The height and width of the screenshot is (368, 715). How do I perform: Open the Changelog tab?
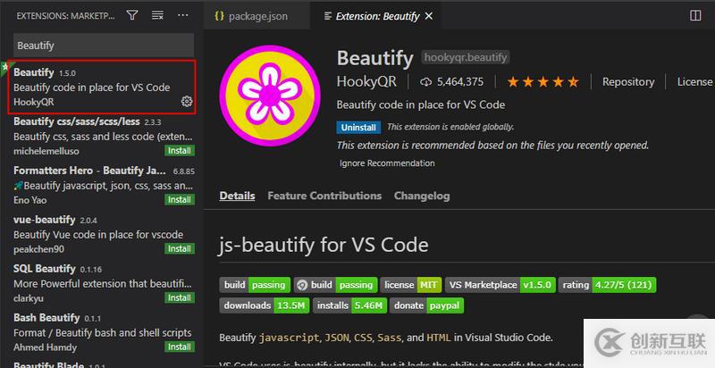[422, 196]
